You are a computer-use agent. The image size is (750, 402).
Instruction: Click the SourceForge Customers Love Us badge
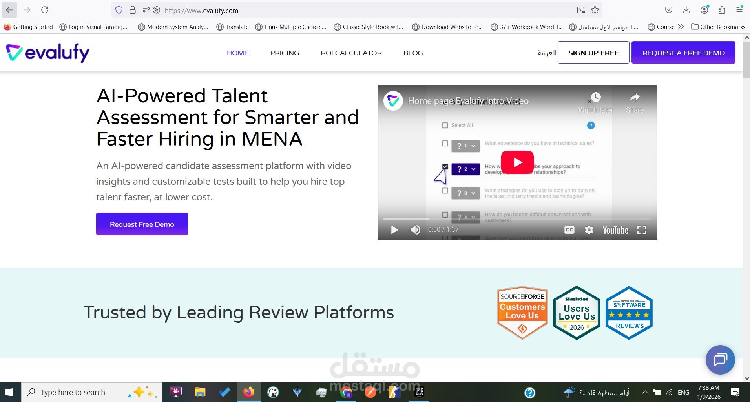[x=522, y=313]
